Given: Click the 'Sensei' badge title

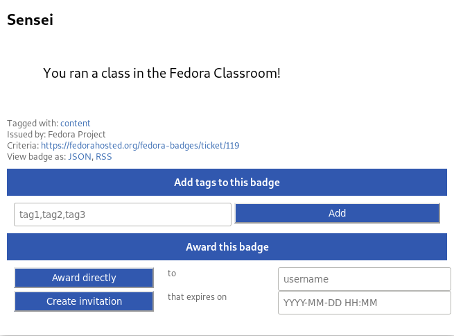Looking at the screenshot, I should [x=30, y=19].
